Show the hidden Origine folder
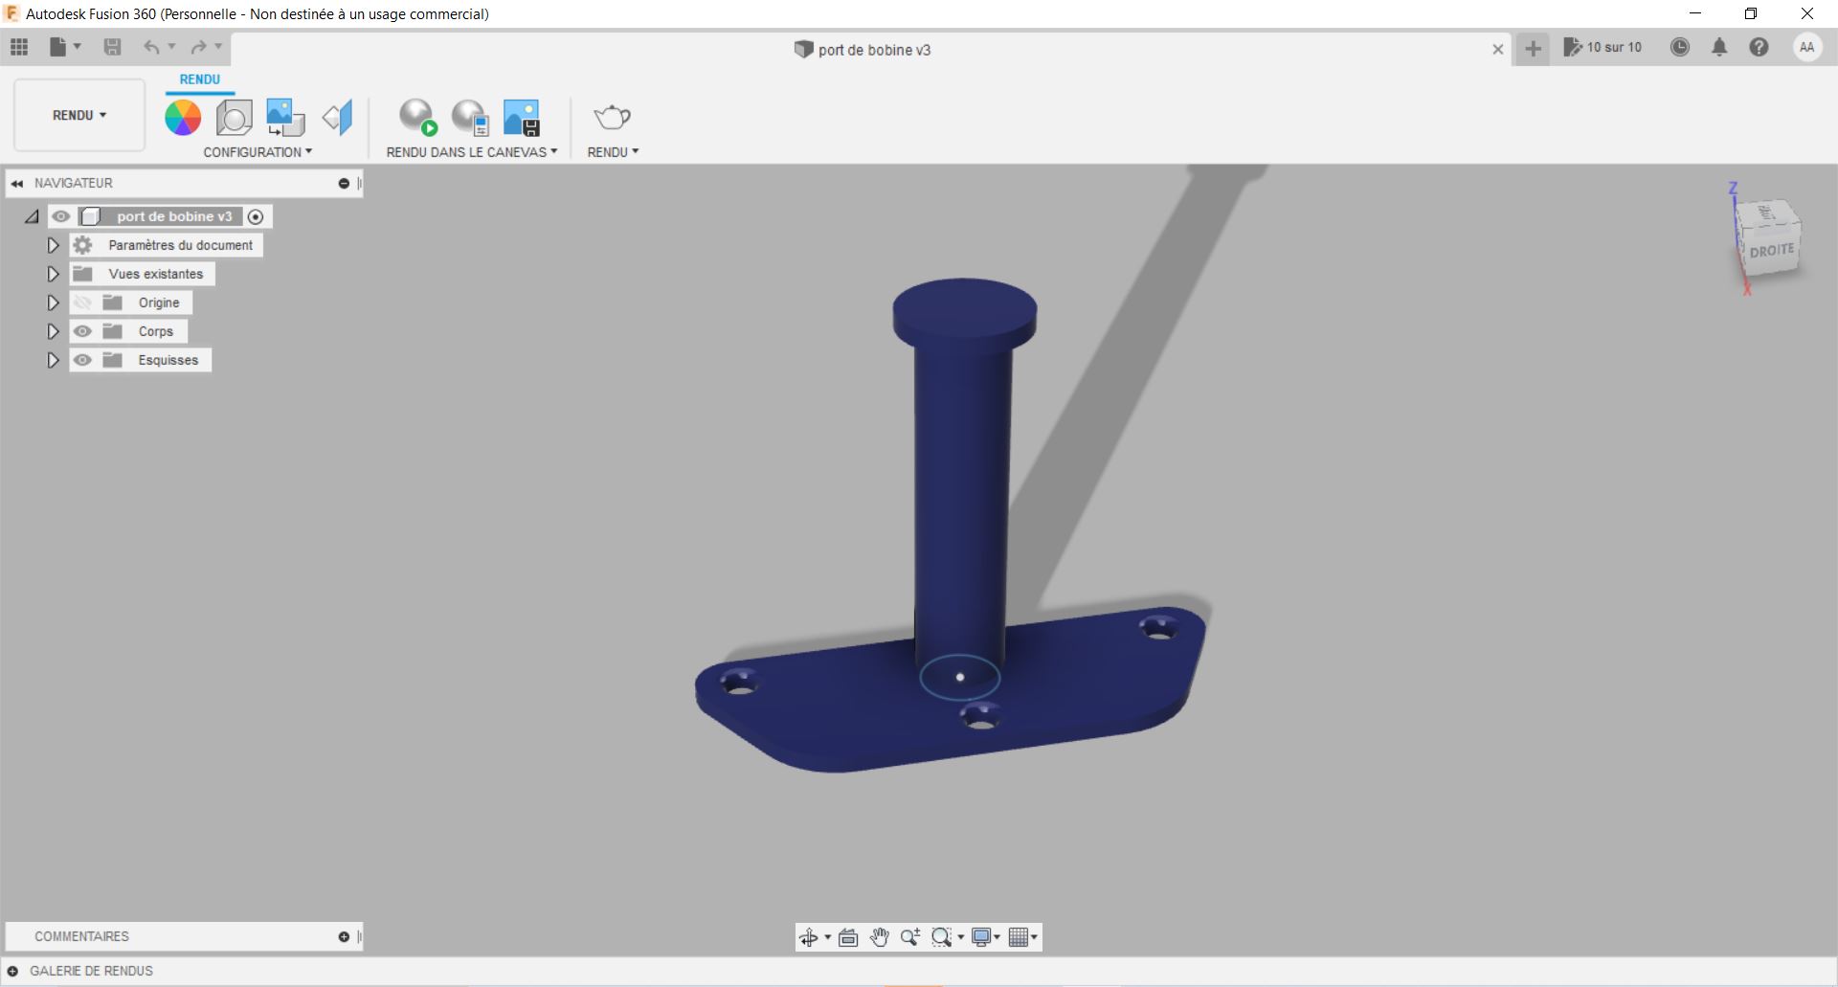 [83, 303]
